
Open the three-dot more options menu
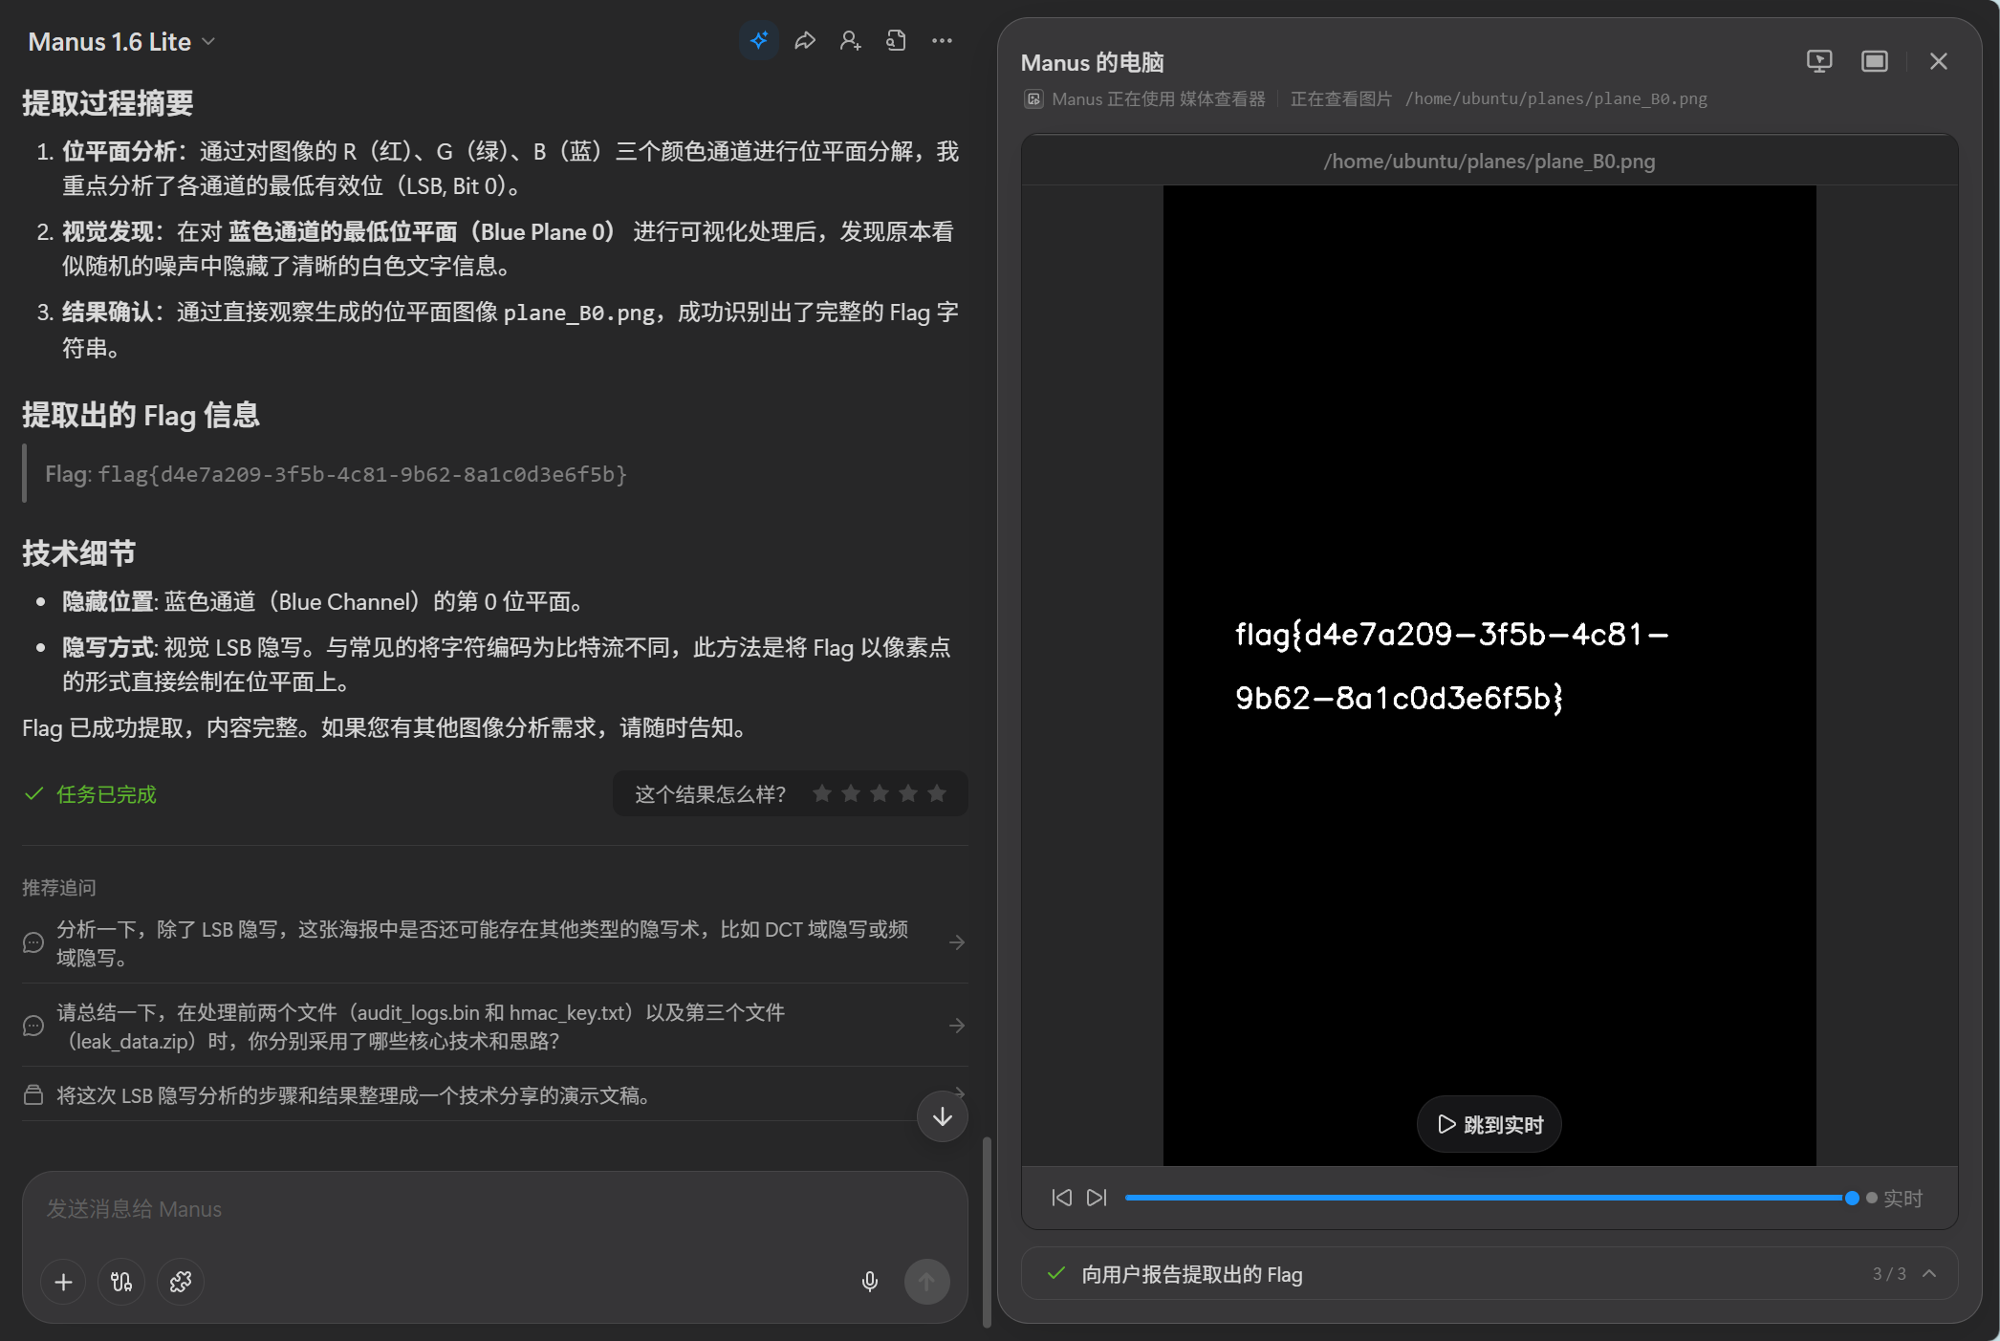[942, 40]
